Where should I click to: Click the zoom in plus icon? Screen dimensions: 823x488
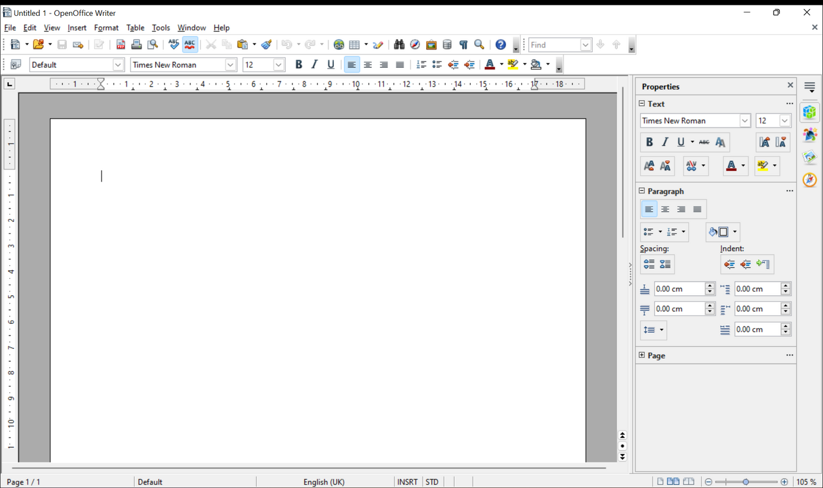[x=785, y=482]
